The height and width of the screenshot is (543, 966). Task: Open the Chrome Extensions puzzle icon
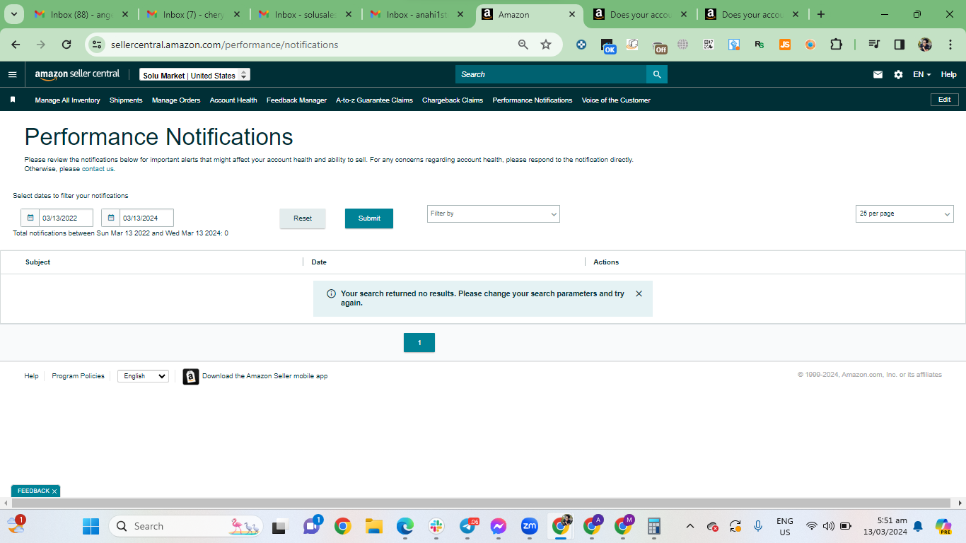[836, 45]
